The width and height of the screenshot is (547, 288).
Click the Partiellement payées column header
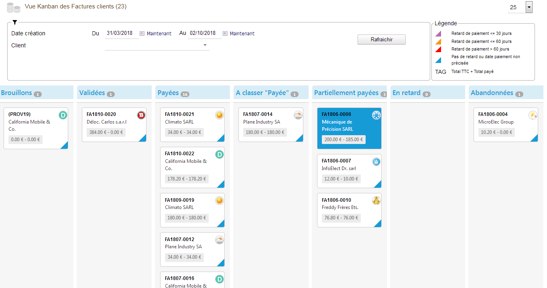[346, 93]
